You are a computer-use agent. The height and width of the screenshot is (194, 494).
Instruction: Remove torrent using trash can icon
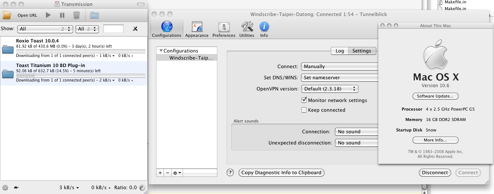pos(76,15)
